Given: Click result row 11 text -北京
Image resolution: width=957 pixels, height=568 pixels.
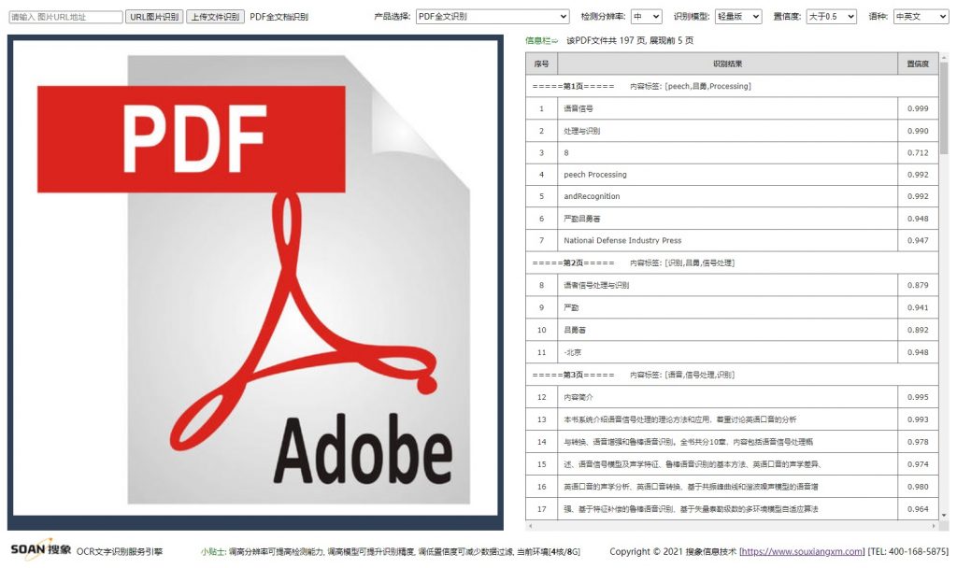Looking at the screenshot, I should tap(573, 352).
